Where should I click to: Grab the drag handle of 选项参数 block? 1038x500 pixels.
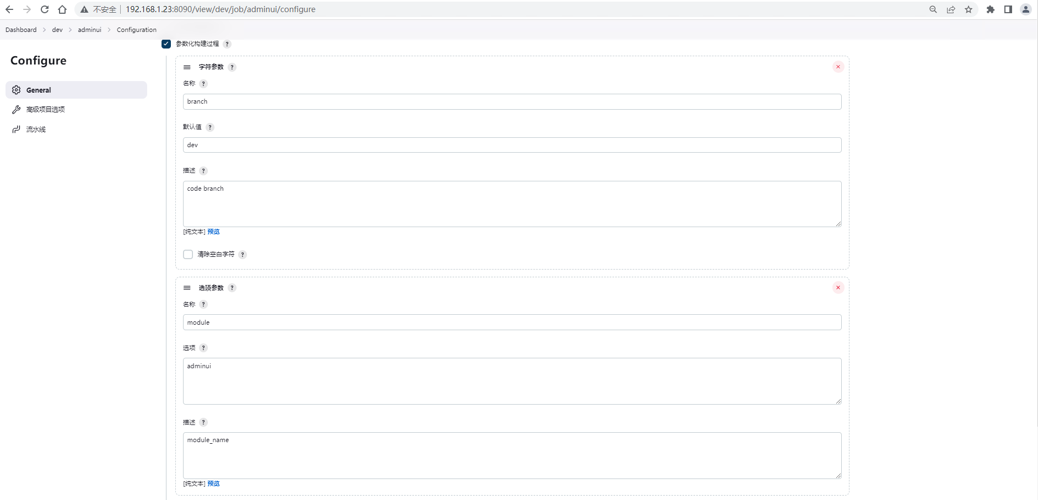pos(187,288)
